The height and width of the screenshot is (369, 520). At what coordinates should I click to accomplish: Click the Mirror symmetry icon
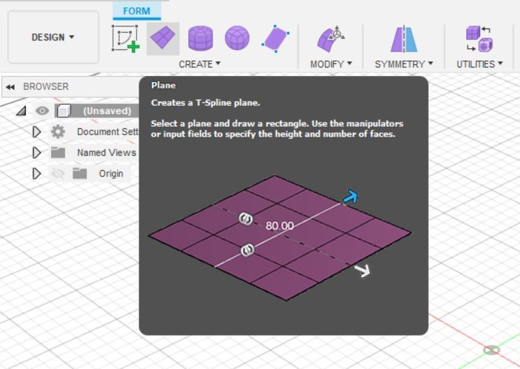pyautogui.click(x=404, y=39)
